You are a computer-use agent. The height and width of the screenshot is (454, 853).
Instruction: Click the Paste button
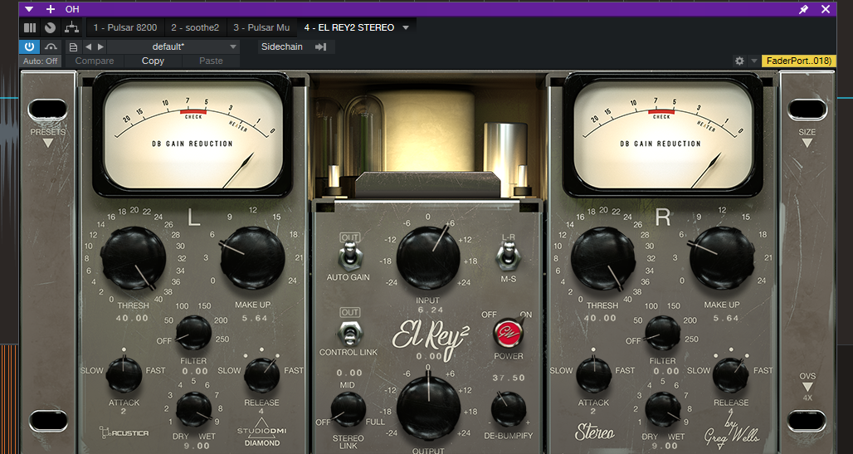click(211, 61)
